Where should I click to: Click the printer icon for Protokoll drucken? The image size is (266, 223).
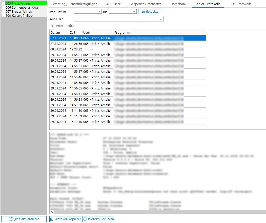pos(85,219)
